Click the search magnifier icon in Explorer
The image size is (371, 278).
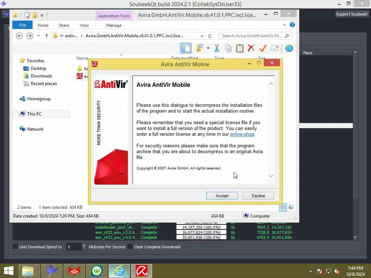click(287, 36)
